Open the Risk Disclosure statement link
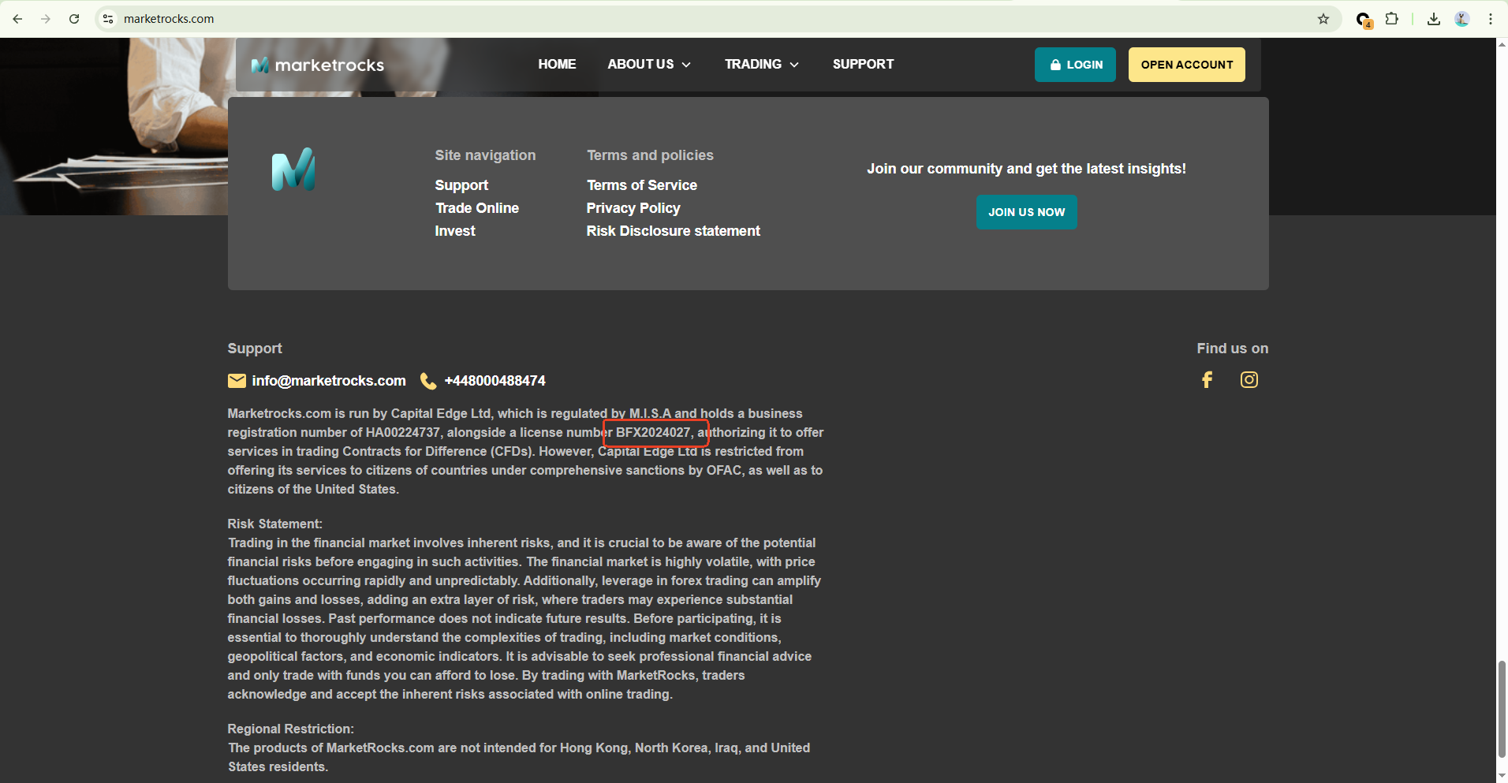The height and width of the screenshot is (783, 1508). (x=674, y=231)
